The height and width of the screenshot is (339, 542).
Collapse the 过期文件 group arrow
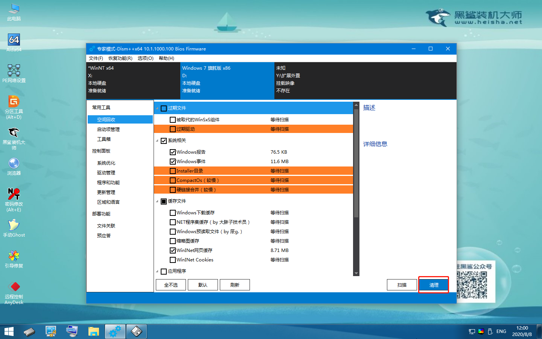coord(157,108)
